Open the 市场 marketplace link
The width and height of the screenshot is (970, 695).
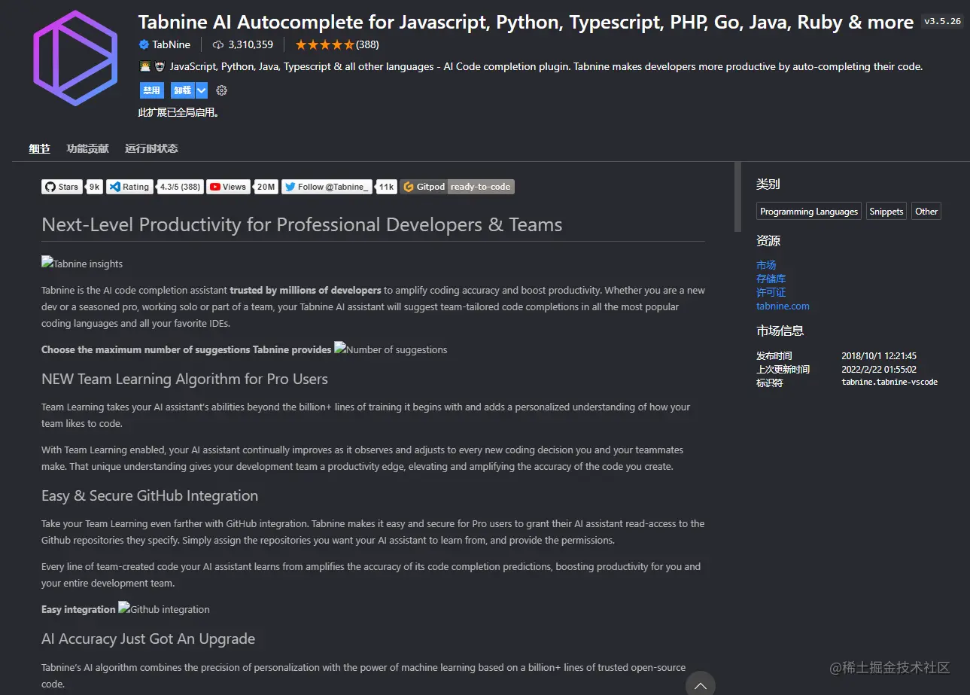[766, 265]
